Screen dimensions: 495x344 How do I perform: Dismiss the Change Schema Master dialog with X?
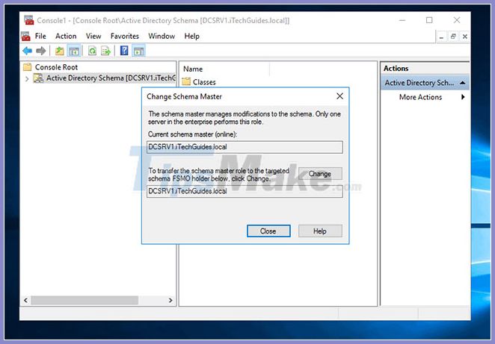339,96
